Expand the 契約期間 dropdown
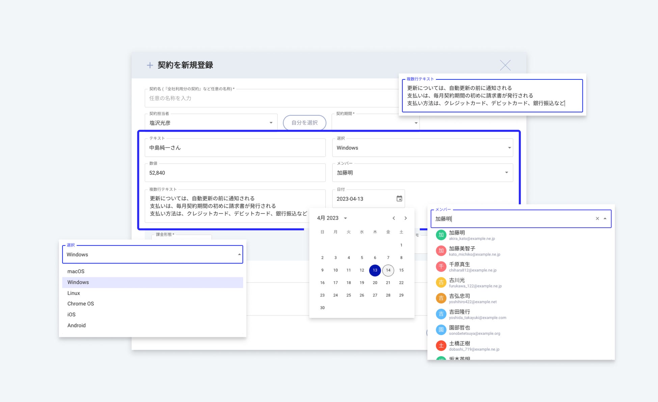Screen dimensions: 658x402 click(416, 123)
